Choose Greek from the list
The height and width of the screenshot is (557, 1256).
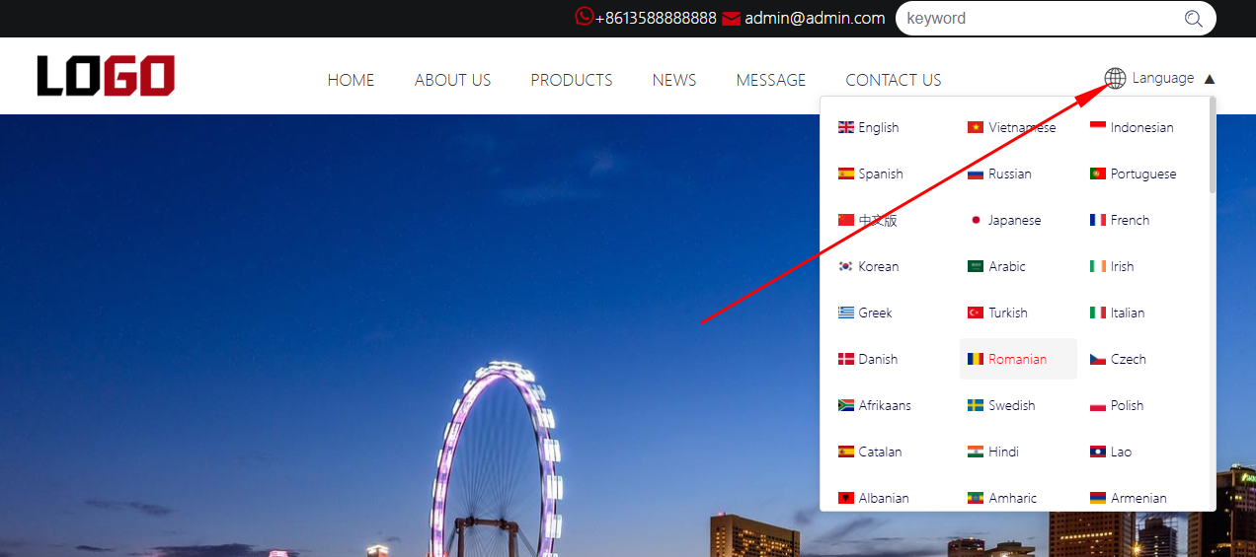coord(865,313)
